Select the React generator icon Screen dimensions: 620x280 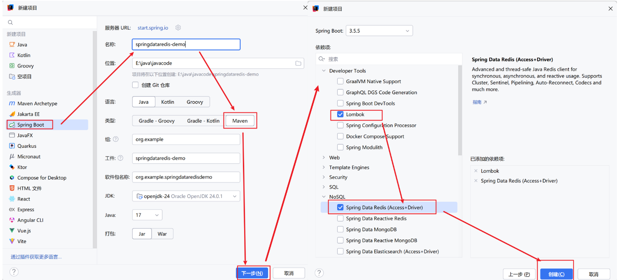click(12, 199)
